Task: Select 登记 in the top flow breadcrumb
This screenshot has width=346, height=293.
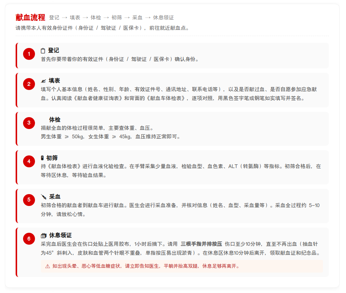Action: [x=54, y=17]
